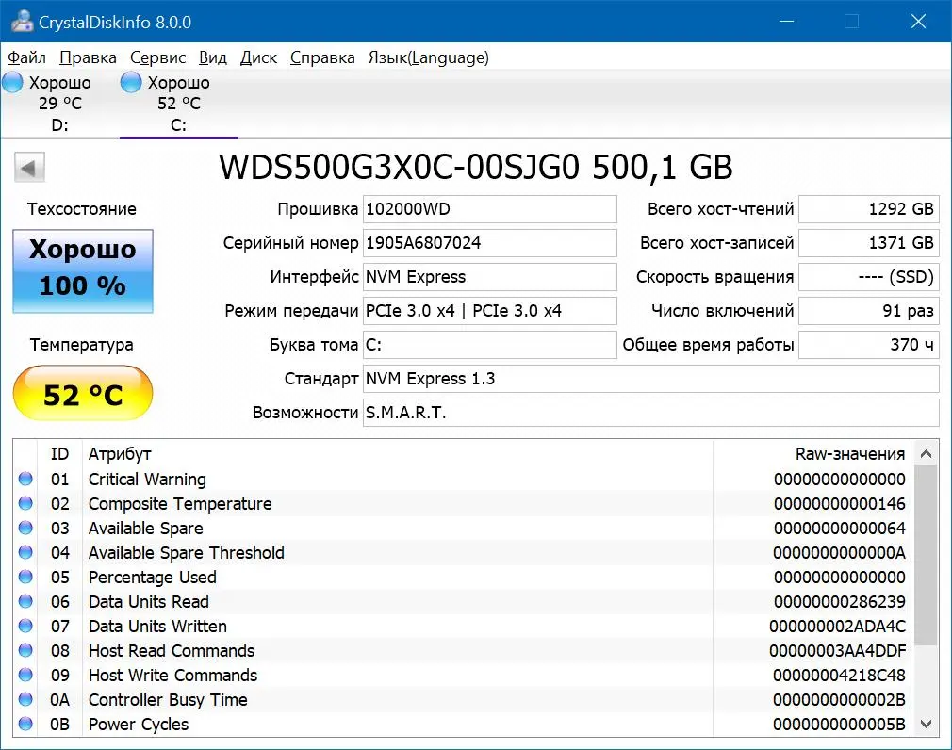Image resolution: width=952 pixels, height=750 pixels.
Task: Click the Прошивка field 102000WD
Action: point(489,209)
